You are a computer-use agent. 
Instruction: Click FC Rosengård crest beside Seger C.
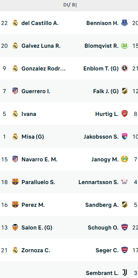pyautogui.click(x=124, y=250)
